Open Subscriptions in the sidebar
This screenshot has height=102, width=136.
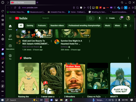click(10, 47)
